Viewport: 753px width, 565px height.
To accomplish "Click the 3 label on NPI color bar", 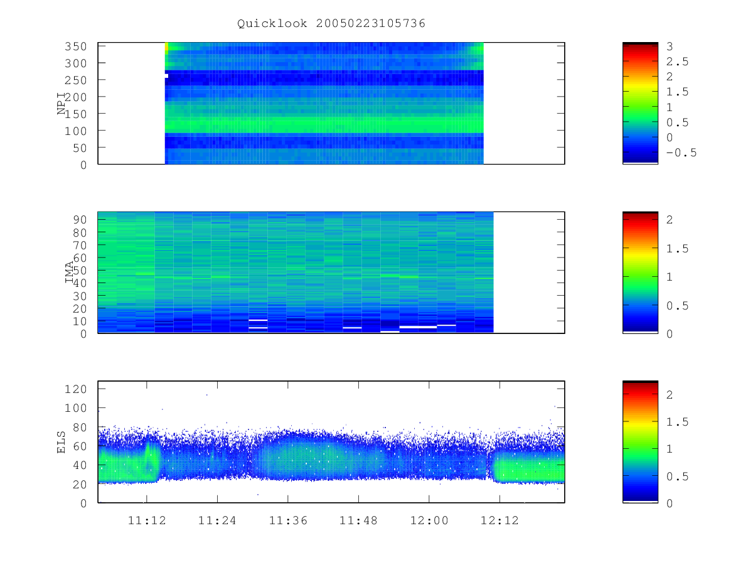I will [670, 46].
